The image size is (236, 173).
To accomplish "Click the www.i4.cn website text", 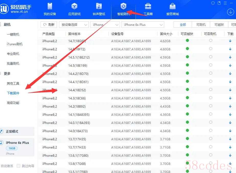I will pos(19,11).
